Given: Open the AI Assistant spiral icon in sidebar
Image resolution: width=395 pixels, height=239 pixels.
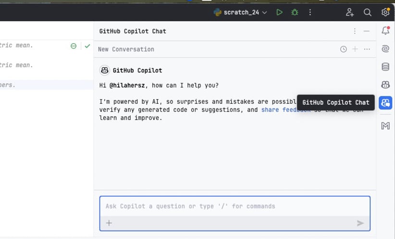Looking at the screenshot, I should coord(385,48).
